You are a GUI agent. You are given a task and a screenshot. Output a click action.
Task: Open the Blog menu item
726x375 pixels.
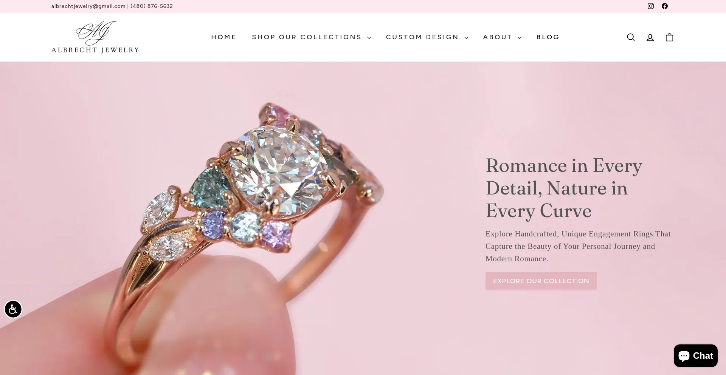[548, 37]
